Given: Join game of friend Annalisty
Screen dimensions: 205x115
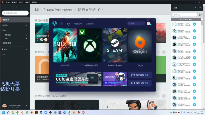Looking at the screenshot, I should click(194, 31).
